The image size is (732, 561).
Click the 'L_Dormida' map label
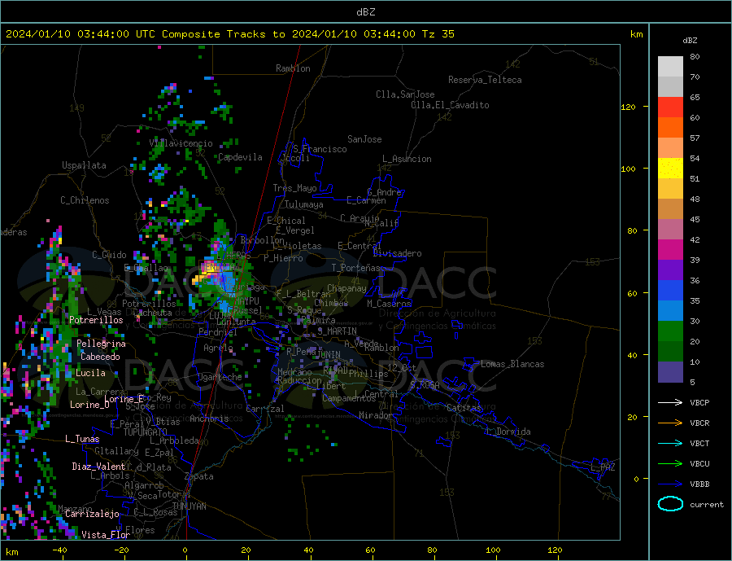click(x=509, y=432)
